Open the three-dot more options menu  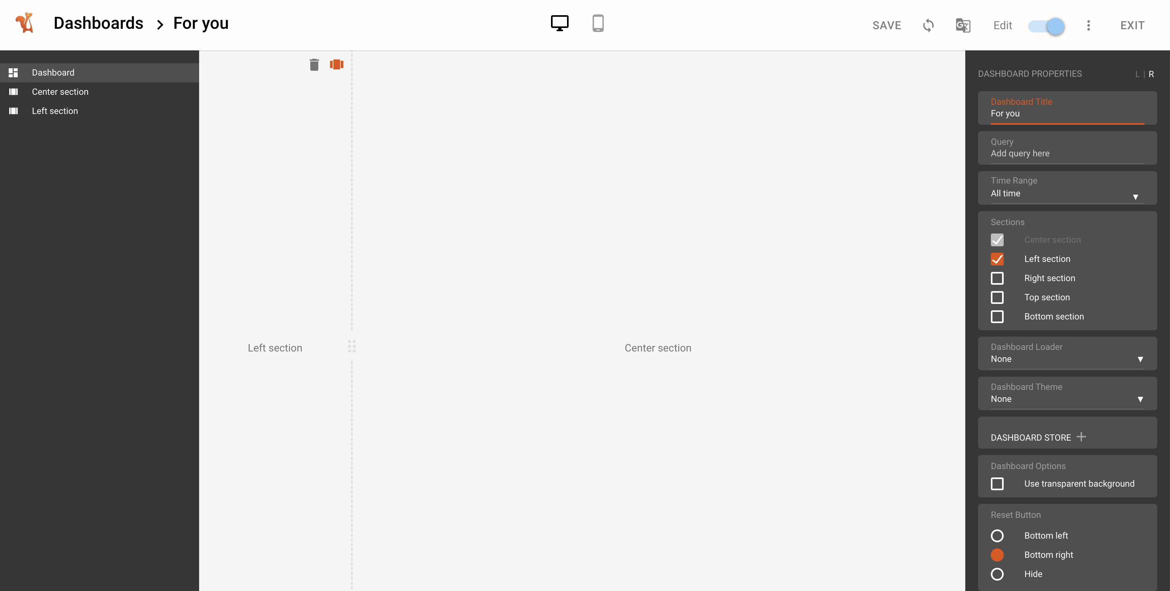click(x=1088, y=26)
